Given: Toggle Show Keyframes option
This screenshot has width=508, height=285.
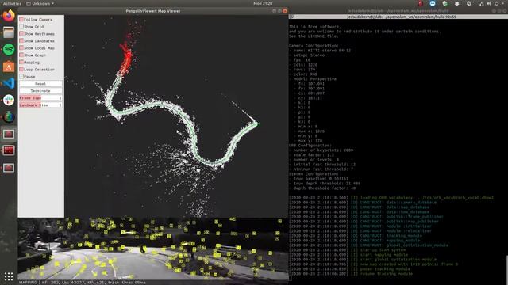Looking at the screenshot, I should 21,33.
